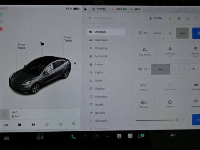Tap Fold Mirrors button

[145, 52]
